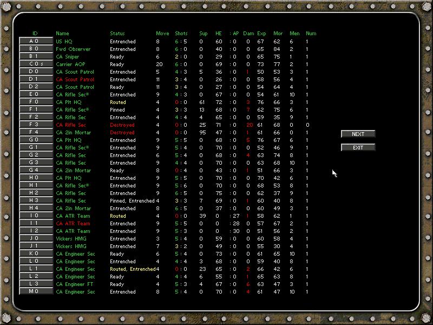Select unit ID button F 3
Viewport: 433px width, 325px height.
click(36, 125)
